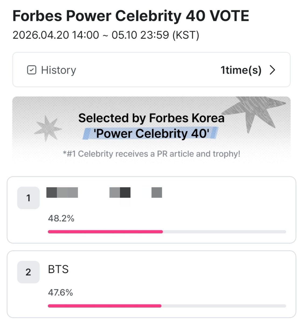Tap the 48.2% percentage text
Viewport: 303px width, 323px height.
tap(61, 218)
